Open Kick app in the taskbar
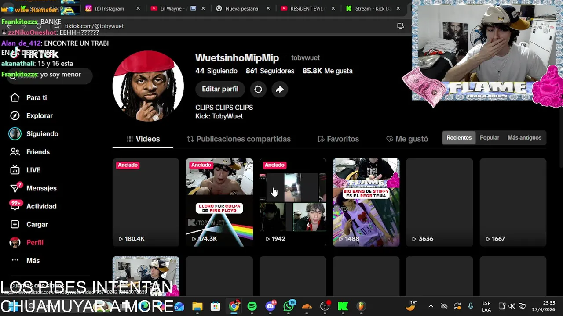 point(343,306)
